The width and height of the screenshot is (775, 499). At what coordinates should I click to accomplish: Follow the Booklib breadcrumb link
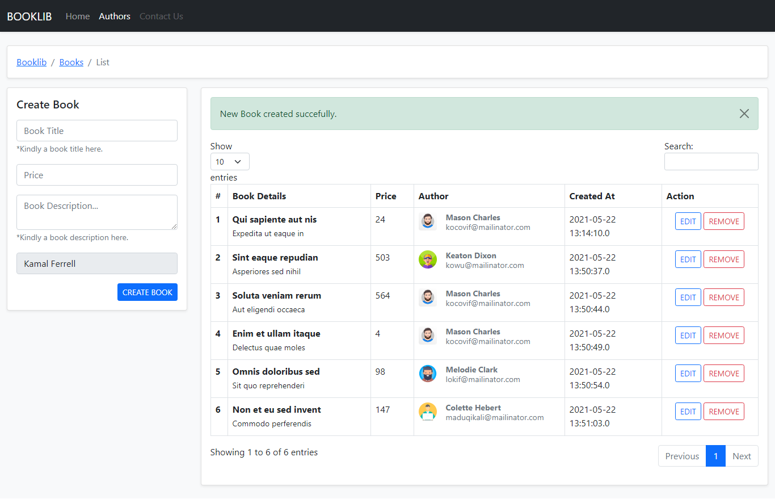[32, 62]
